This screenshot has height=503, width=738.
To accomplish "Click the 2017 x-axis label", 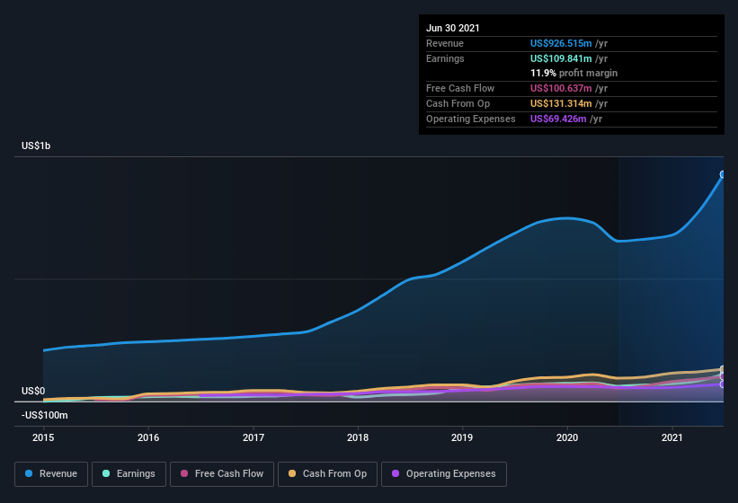I will 253,437.
